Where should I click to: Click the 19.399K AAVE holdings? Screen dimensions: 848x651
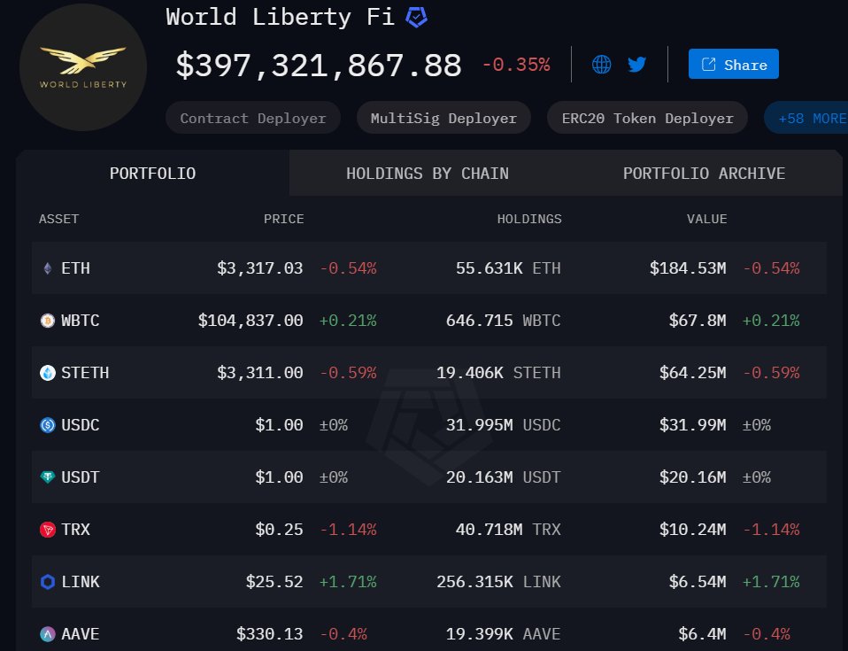(x=503, y=633)
